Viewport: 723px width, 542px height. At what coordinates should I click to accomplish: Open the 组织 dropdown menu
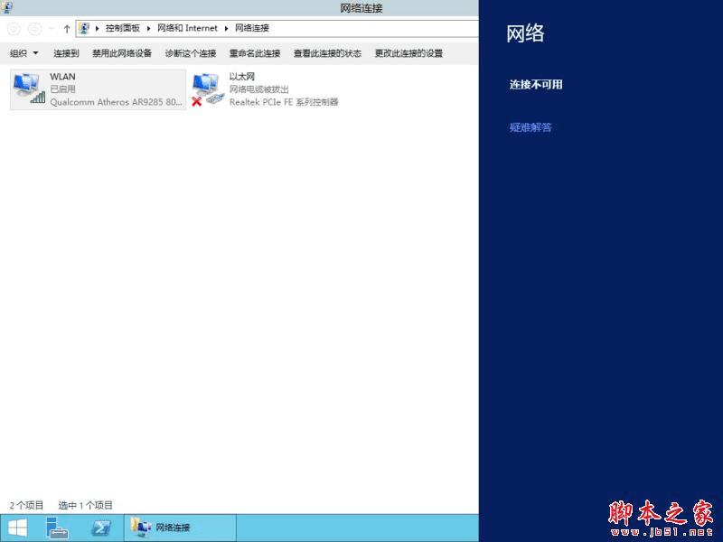[x=23, y=53]
